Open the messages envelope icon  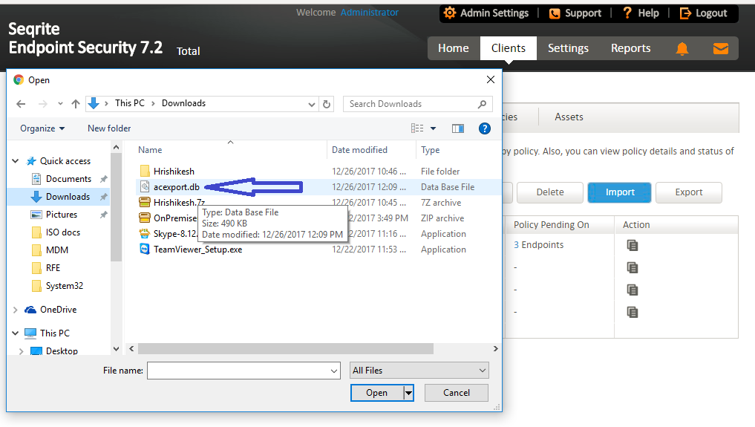[x=720, y=48]
